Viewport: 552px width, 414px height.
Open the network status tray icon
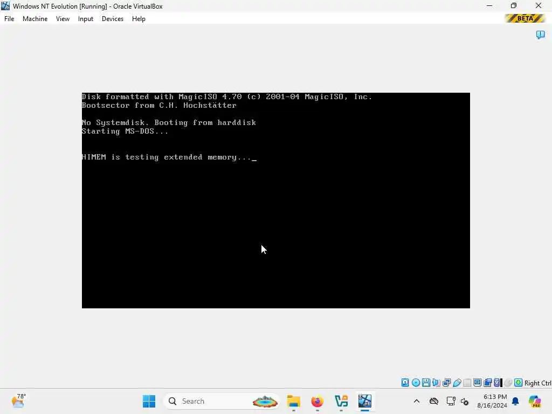[x=451, y=401]
